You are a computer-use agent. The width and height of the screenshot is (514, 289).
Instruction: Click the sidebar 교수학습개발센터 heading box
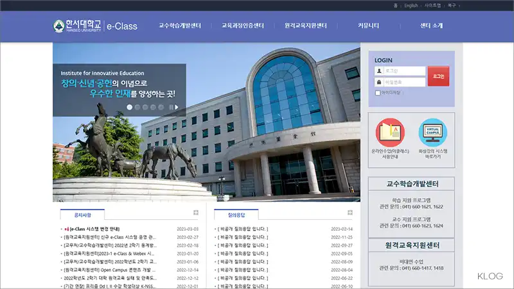tap(412, 184)
